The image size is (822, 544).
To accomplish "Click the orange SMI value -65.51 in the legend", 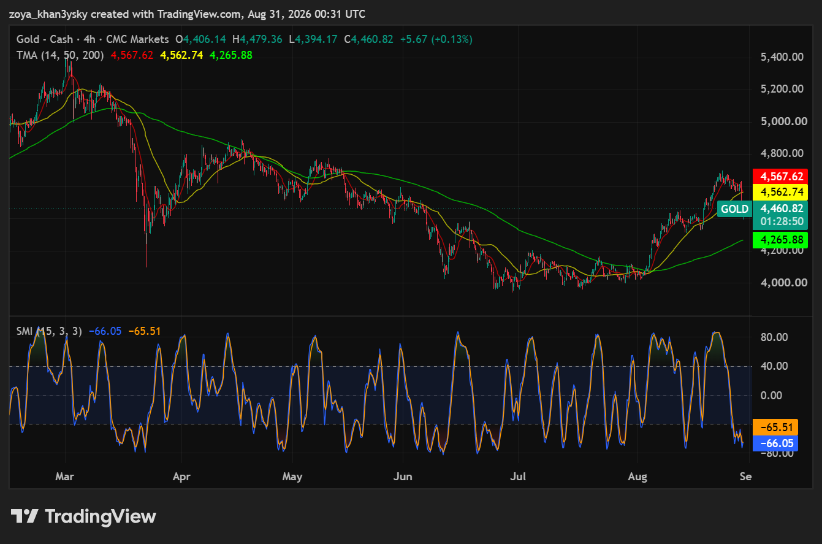I will click(x=144, y=331).
